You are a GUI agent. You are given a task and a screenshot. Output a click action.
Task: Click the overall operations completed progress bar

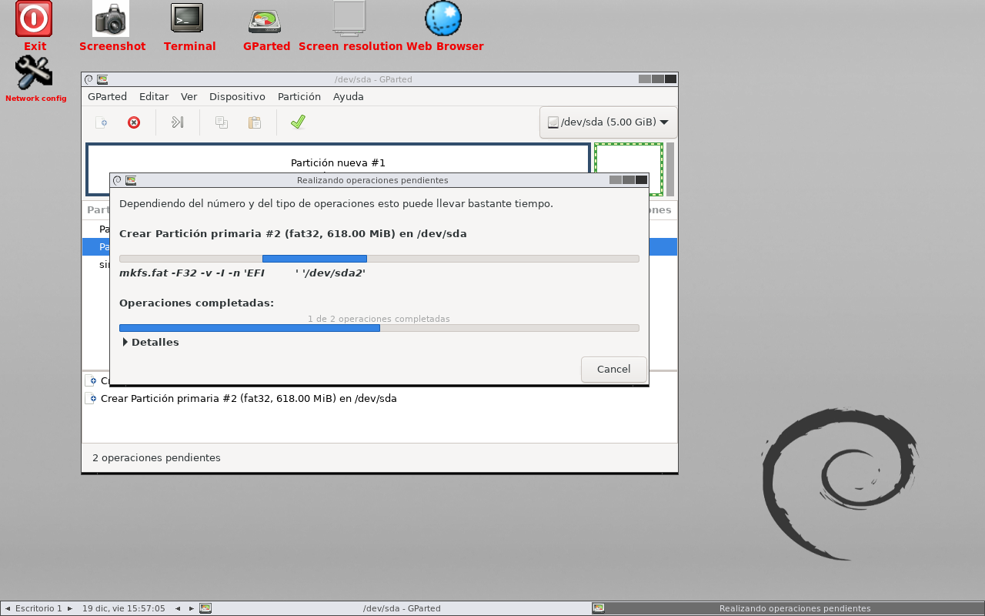coord(379,328)
